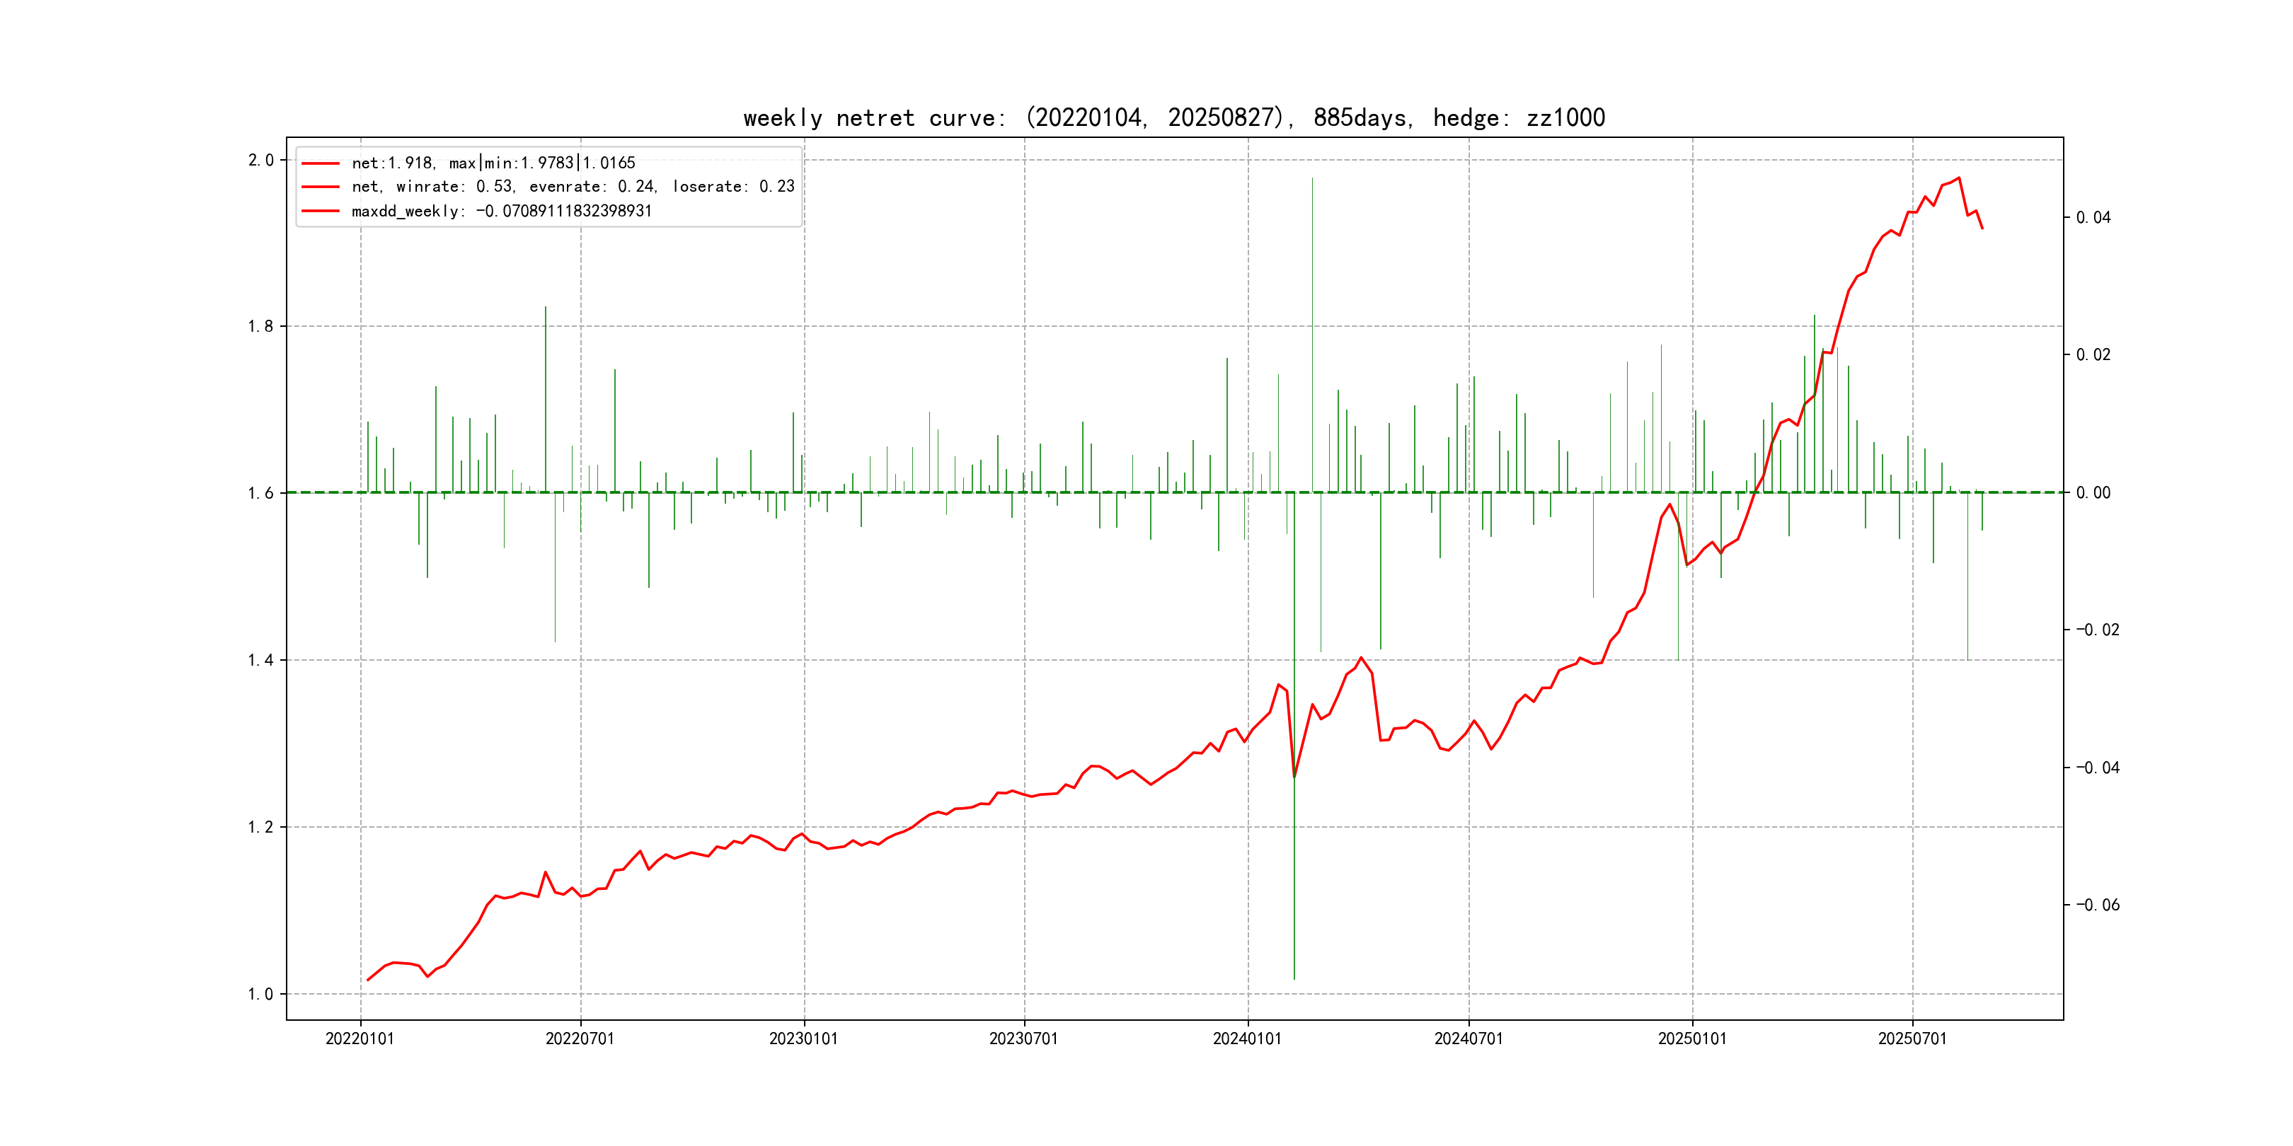This screenshot has width=2293, height=1146.
Task: Click the chart title text
Action: [1173, 118]
